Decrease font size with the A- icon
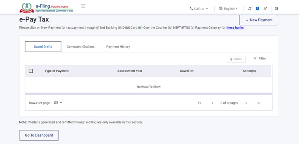This screenshot has width=299, height=144. (250, 9)
